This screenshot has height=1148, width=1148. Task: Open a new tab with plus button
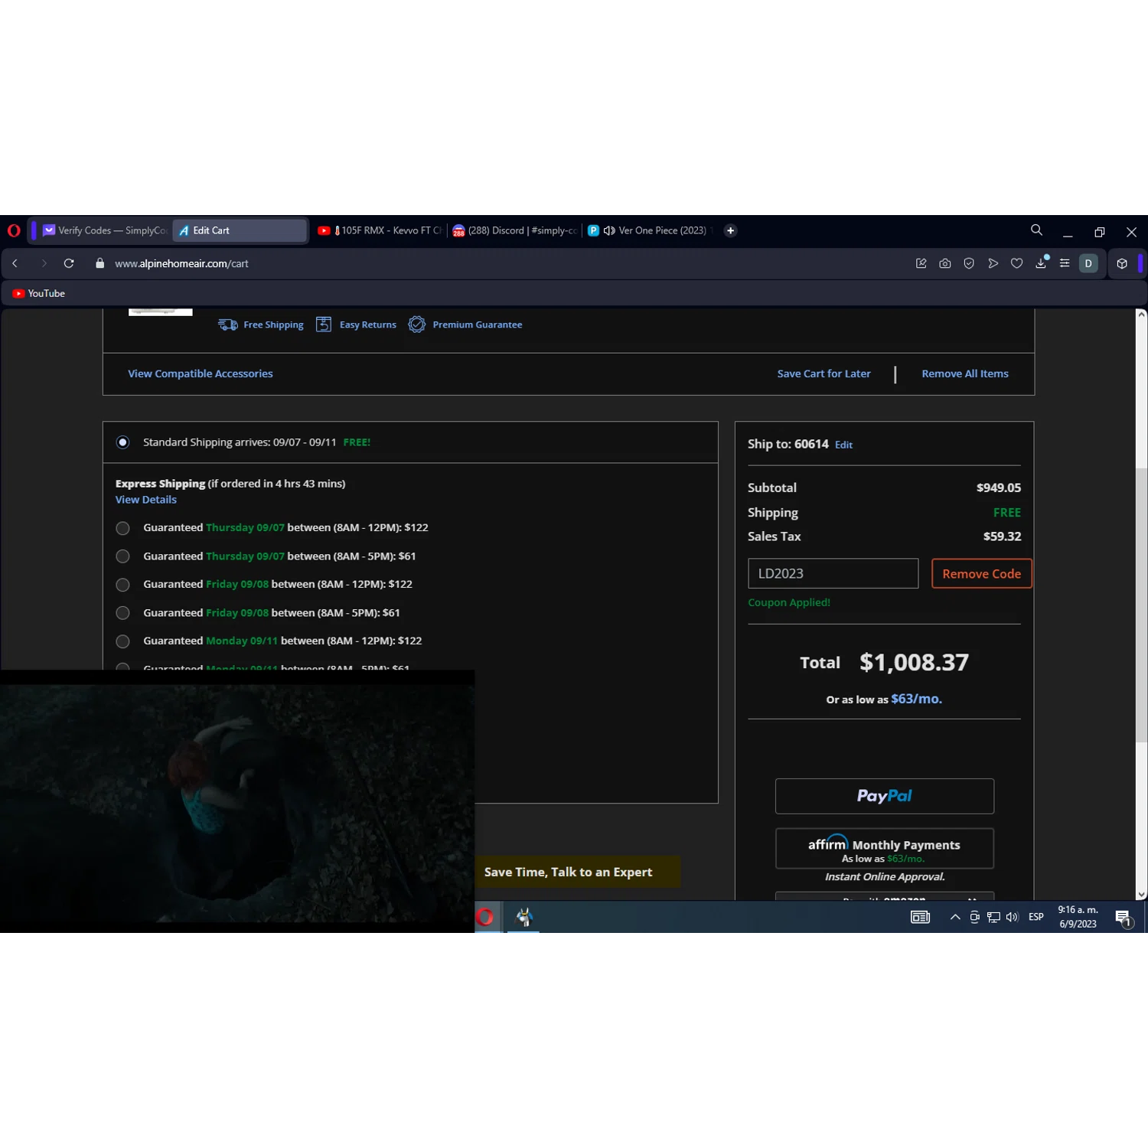point(731,230)
